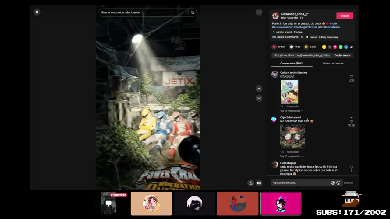This screenshot has width=390, height=219.
Task: Open comments via the speech bubble icon
Action: 291,47
